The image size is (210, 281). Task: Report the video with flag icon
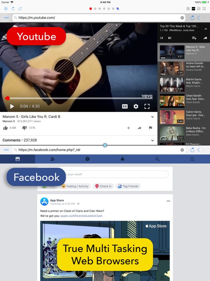pos(151,128)
